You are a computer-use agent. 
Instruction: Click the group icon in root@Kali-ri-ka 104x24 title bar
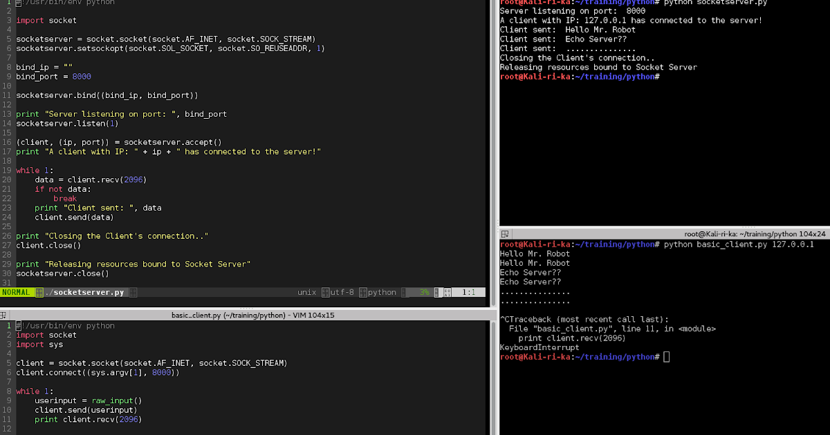(x=506, y=235)
